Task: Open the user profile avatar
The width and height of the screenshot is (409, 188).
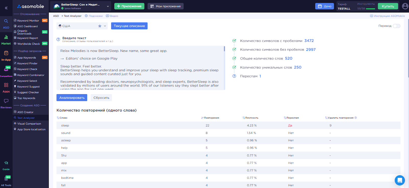Action: [x=405, y=6]
